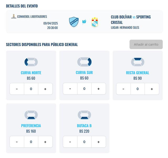Increase Butaca B ticket quantity
This screenshot has height=158, width=168.
coord(98,142)
